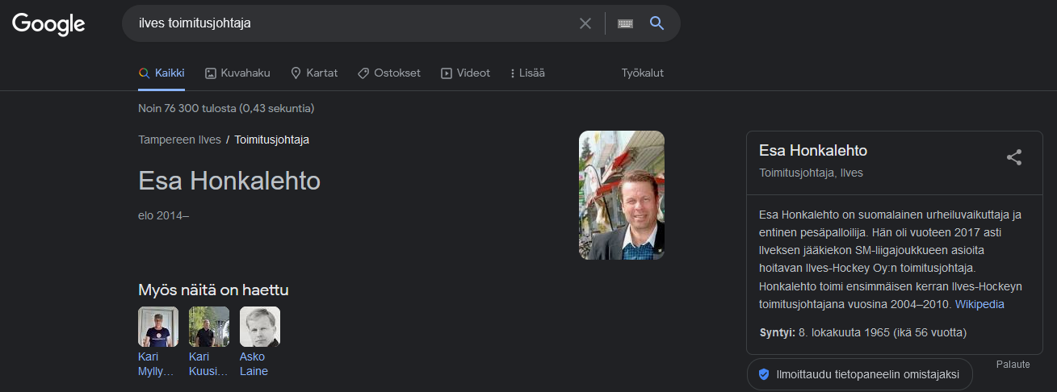Click the blue search magnifier icon
Screen dimensions: 1057x392
click(x=657, y=23)
